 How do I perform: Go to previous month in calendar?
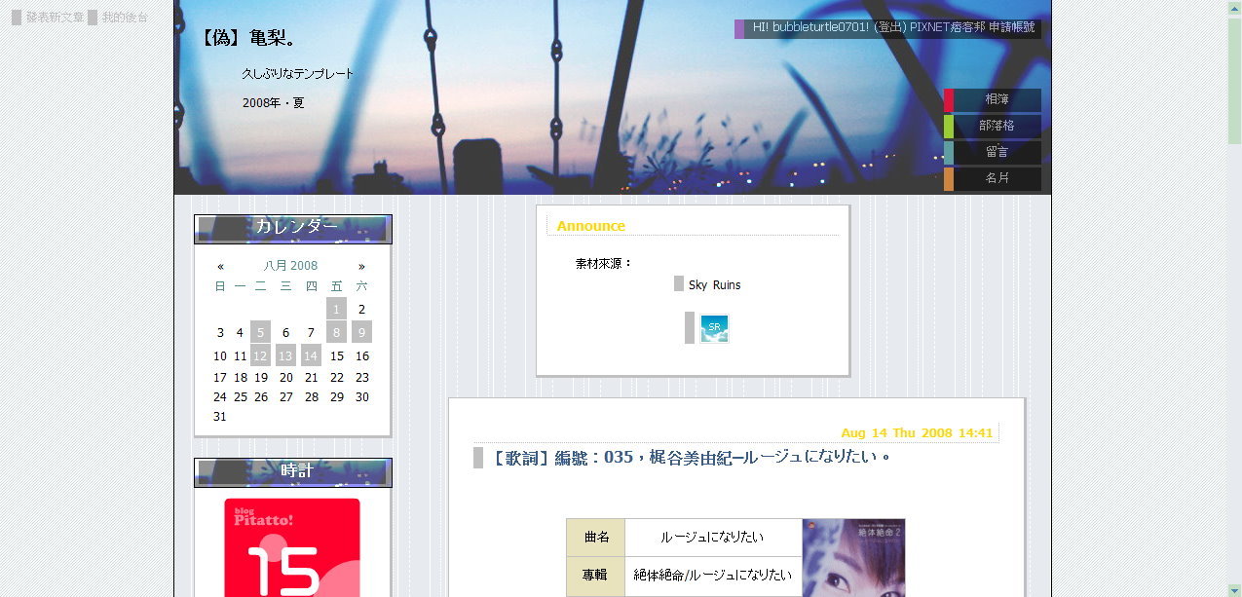pyautogui.click(x=221, y=266)
